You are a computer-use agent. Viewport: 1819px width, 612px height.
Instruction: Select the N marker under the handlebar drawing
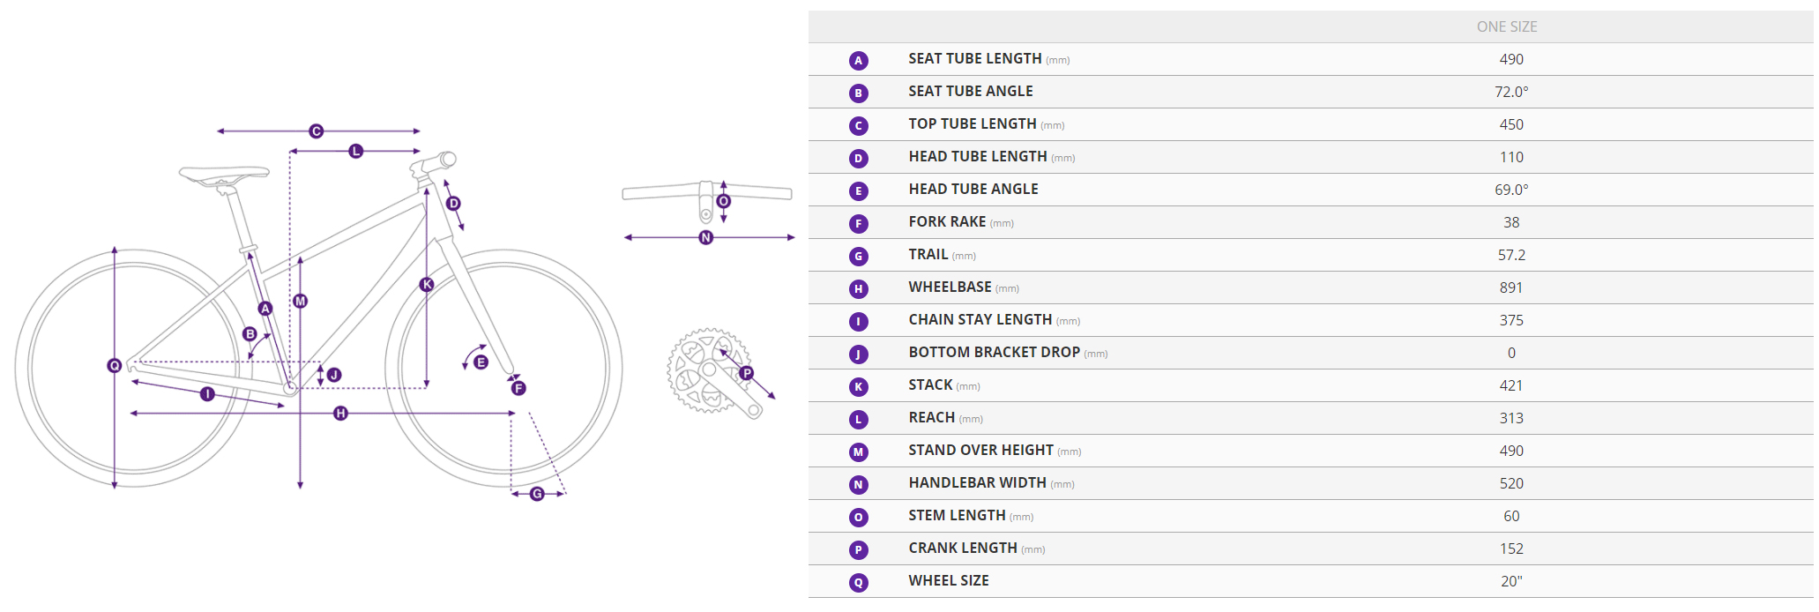pos(705,237)
